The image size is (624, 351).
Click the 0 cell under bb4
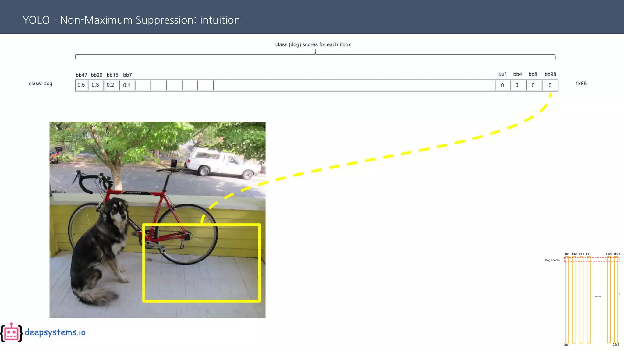pyautogui.click(x=517, y=86)
